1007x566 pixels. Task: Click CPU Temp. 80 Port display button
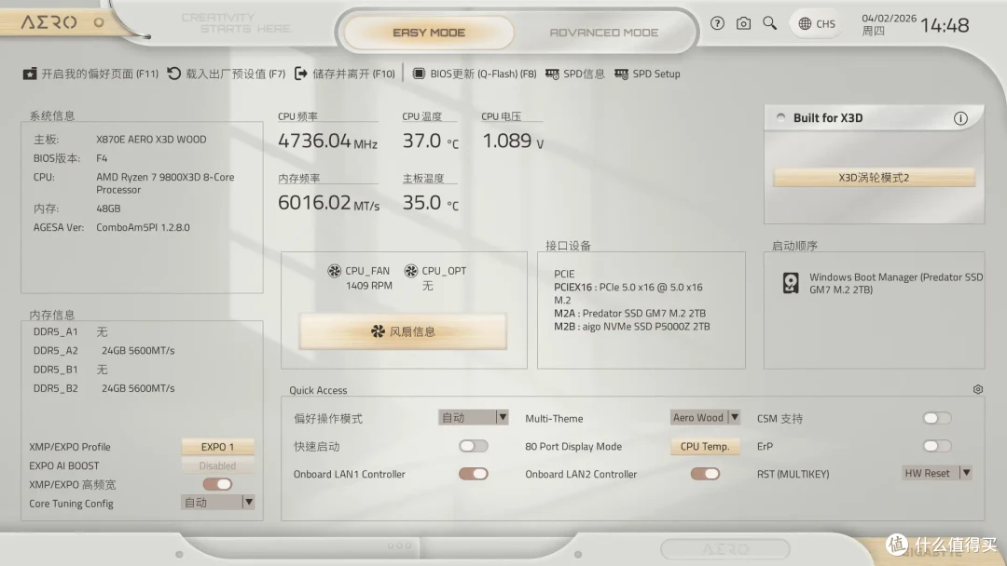(x=705, y=446)
